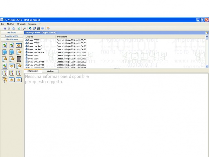Click the Print toolbar icon
This screenshot has height=157, width=209.
[9, 28]
